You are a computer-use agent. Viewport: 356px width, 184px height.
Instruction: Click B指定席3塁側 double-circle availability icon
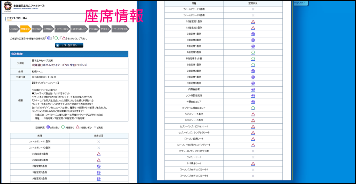[253, 71]
